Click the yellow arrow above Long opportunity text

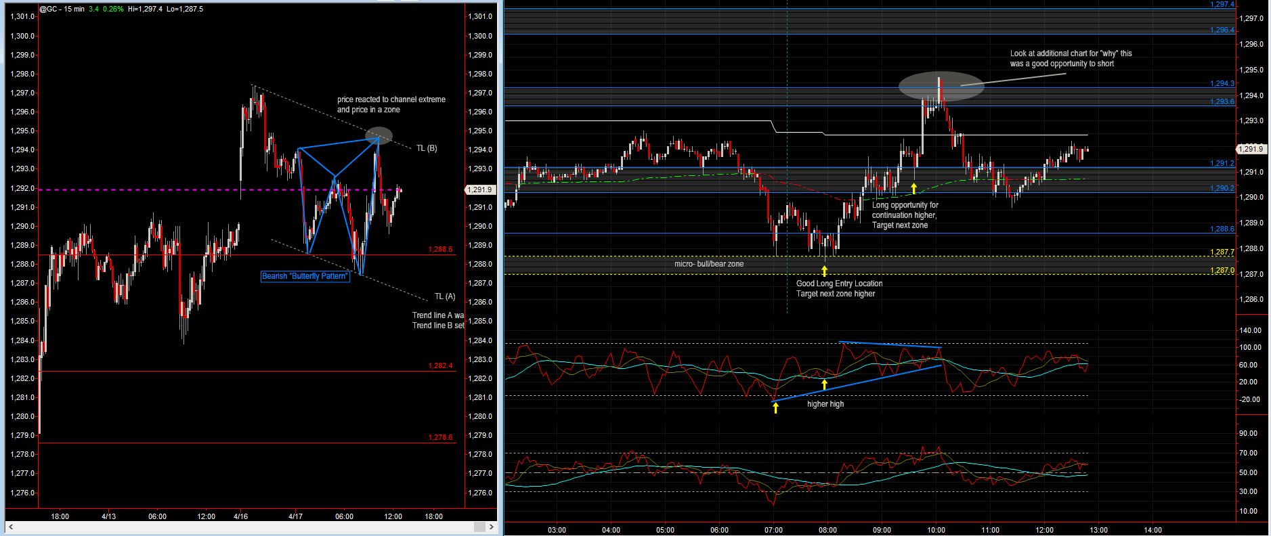click(x=913, y=189)
